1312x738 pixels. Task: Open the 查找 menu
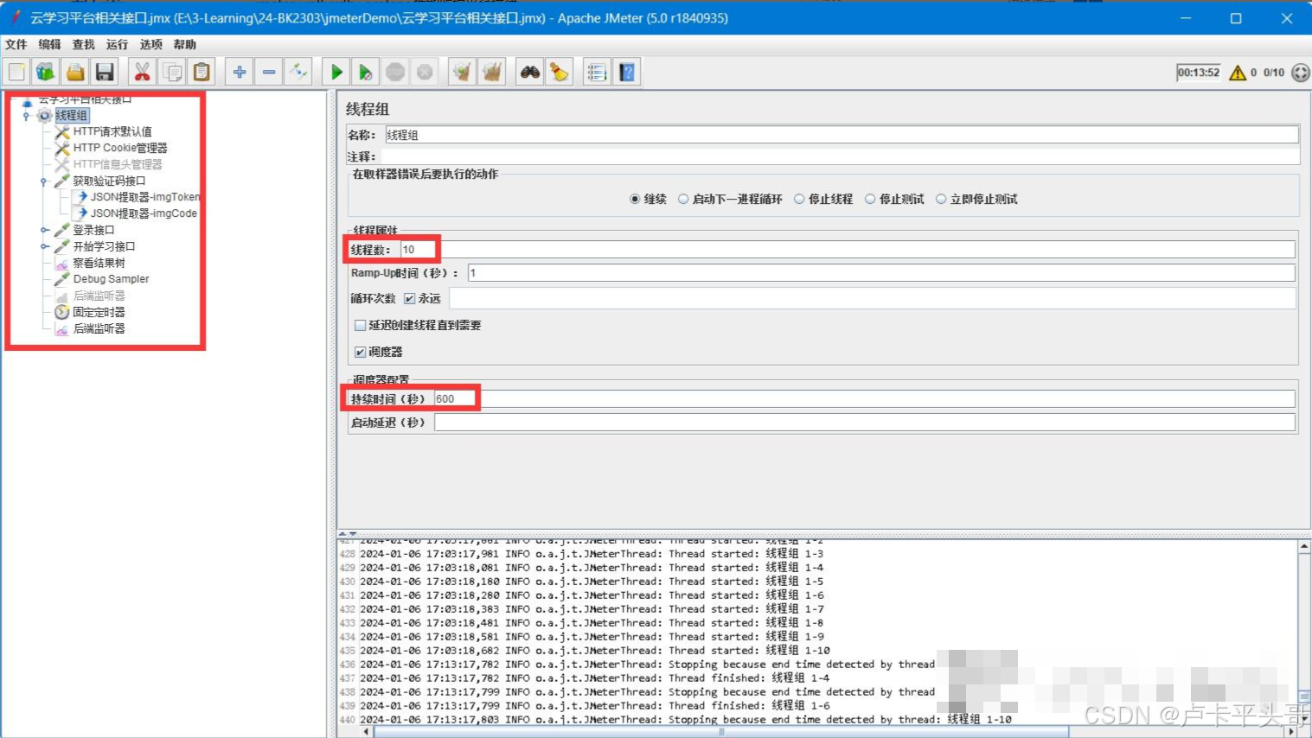[x=84, y=44]
